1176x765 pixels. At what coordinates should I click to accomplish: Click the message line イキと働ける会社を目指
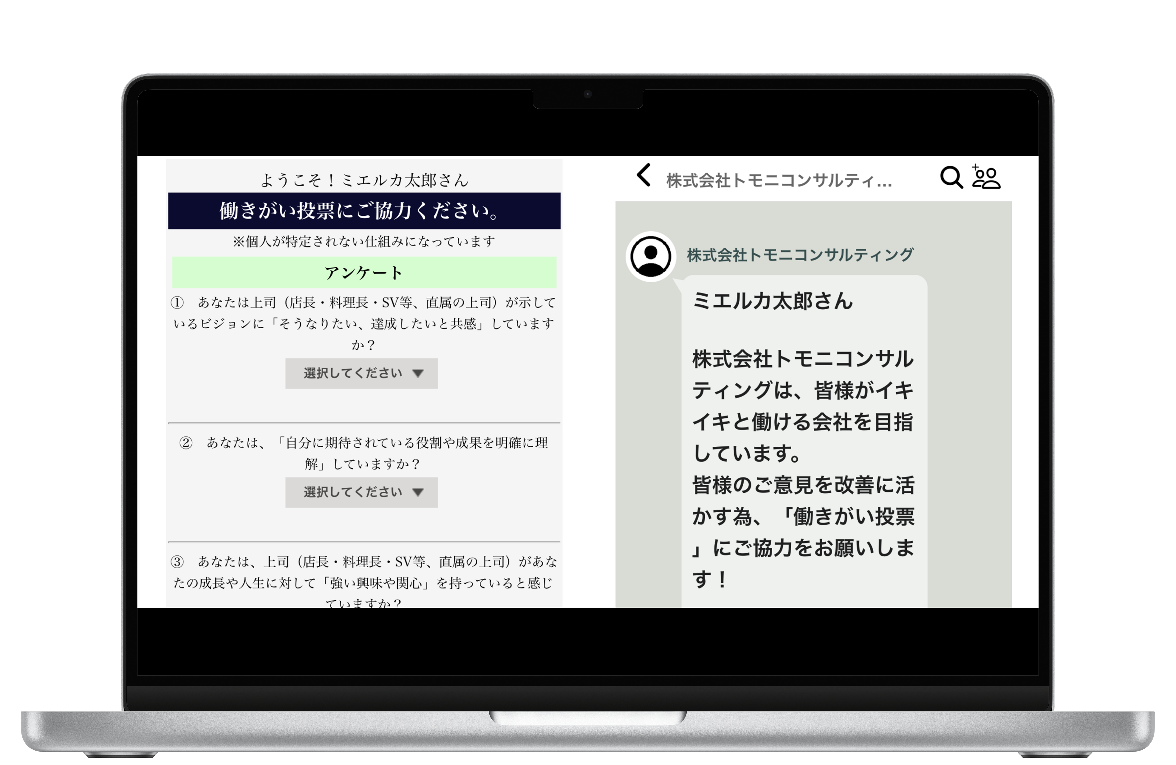pos(802,422)
